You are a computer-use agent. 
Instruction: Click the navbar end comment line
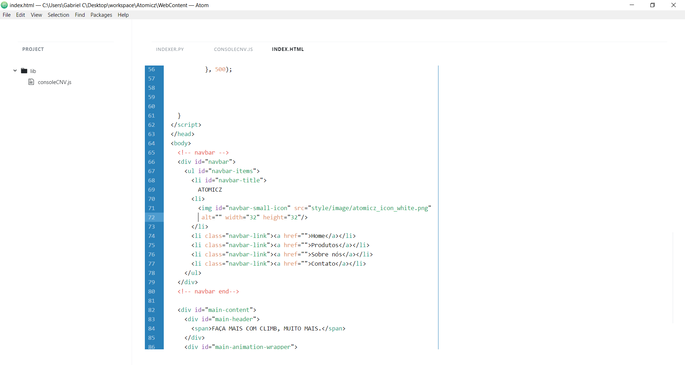[x=208, y=292]
